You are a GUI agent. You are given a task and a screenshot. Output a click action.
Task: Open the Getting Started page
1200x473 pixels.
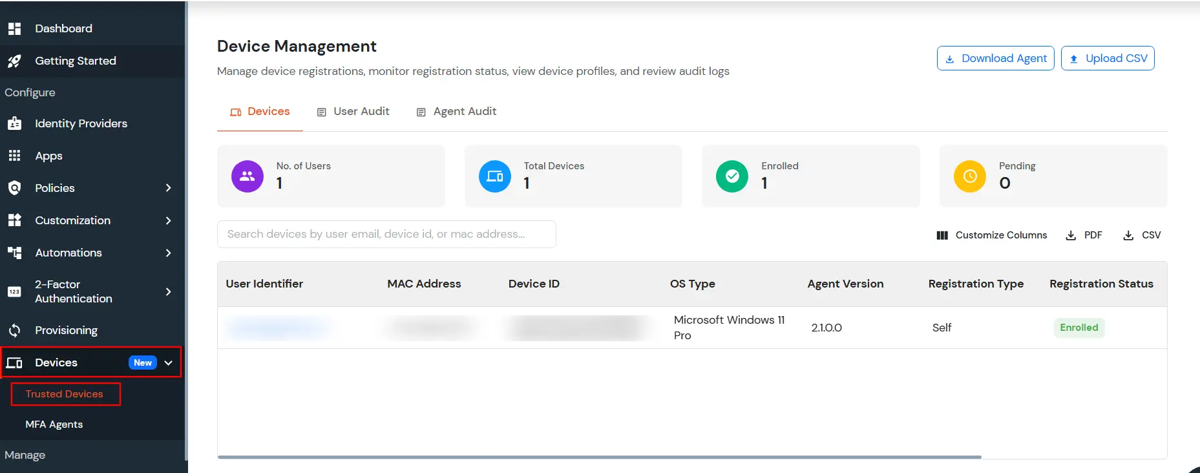point(76,61)
